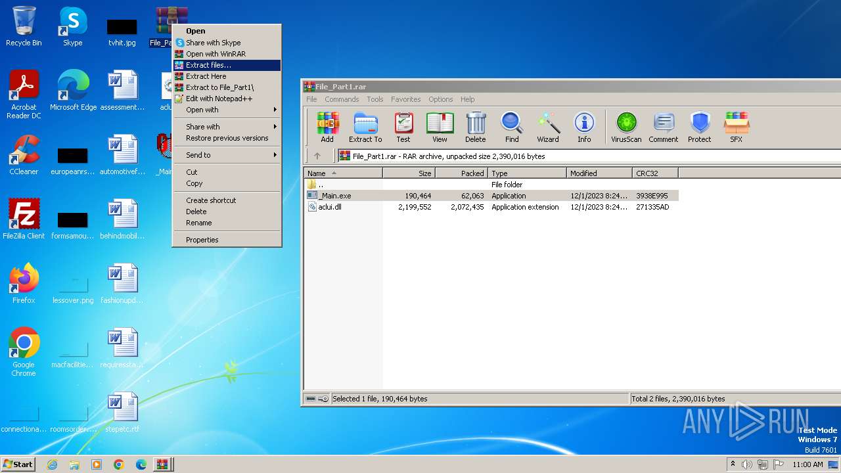Expand the Open with submenu

227,110
